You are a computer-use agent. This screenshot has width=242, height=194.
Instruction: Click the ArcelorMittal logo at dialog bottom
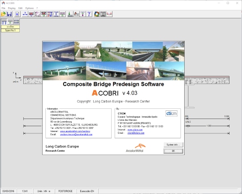[135, 148]
